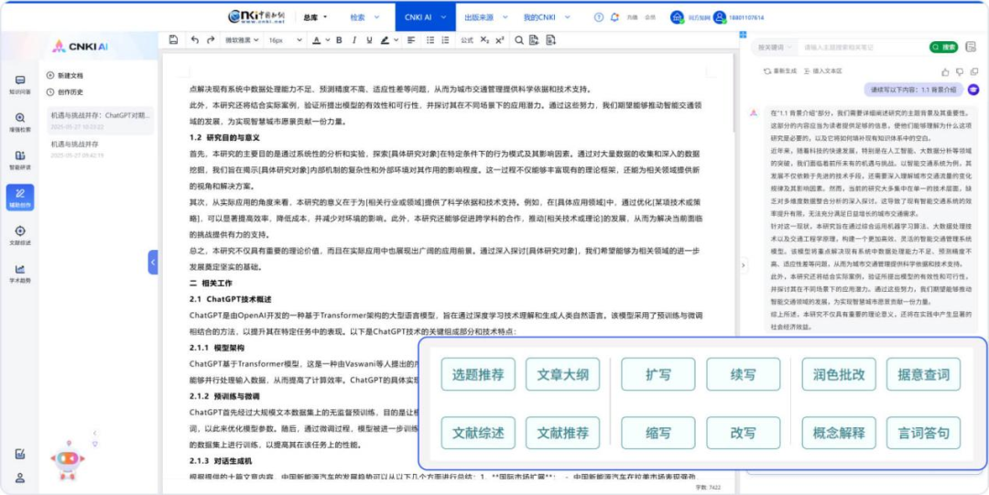The height and width of the screenshot is (495, 989).
Task: Toggle italic formatting
Action: (x=353, y=40)
